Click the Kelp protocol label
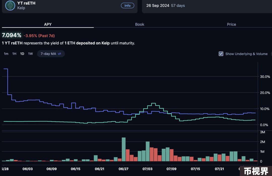This screenshot has width=272, height=176. [x=21, y=8]
